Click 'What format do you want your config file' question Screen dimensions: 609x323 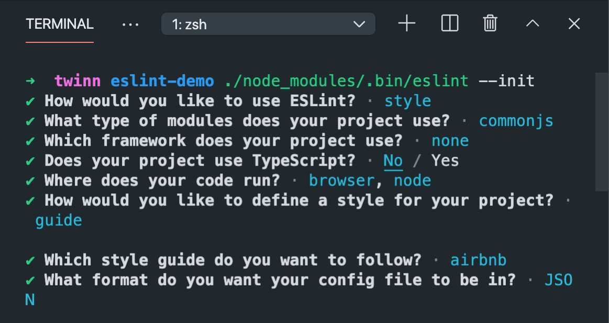click(x=280, y=280)
